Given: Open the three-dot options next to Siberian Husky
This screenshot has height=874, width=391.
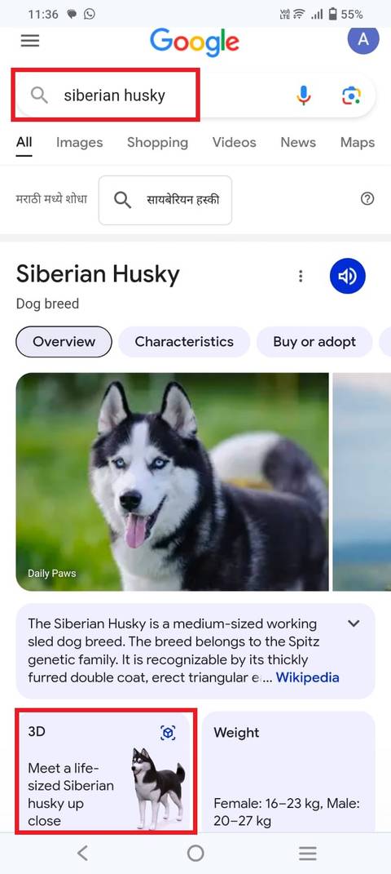Looking at the screenshot, I should (x=301, y=276).
